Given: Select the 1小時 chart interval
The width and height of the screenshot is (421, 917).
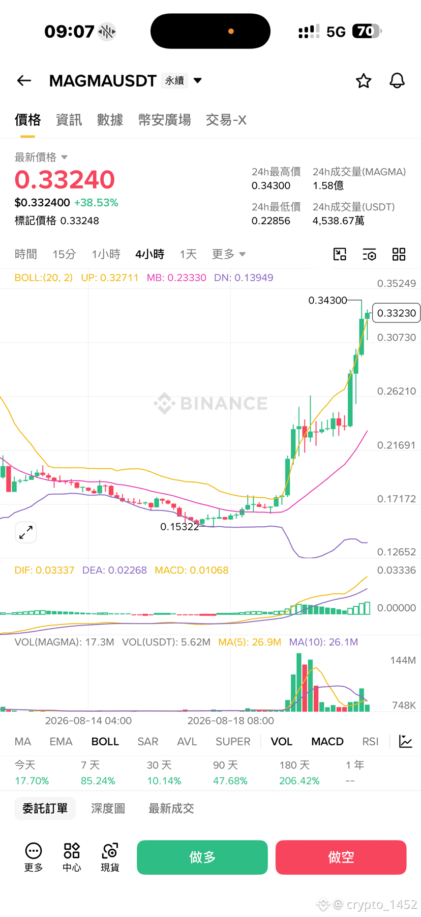Looking at the screenshot, I should pos(106,254).
